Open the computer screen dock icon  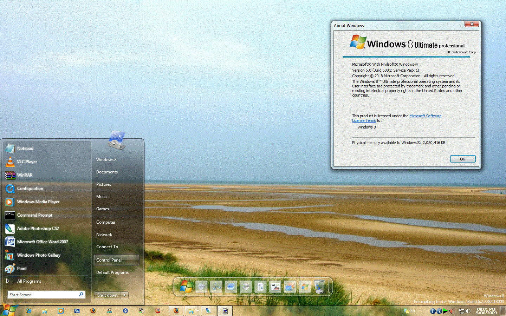pos(231,287)
